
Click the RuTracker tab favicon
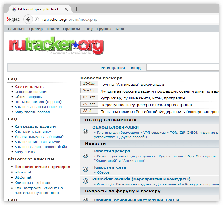[x=14, y=9]
